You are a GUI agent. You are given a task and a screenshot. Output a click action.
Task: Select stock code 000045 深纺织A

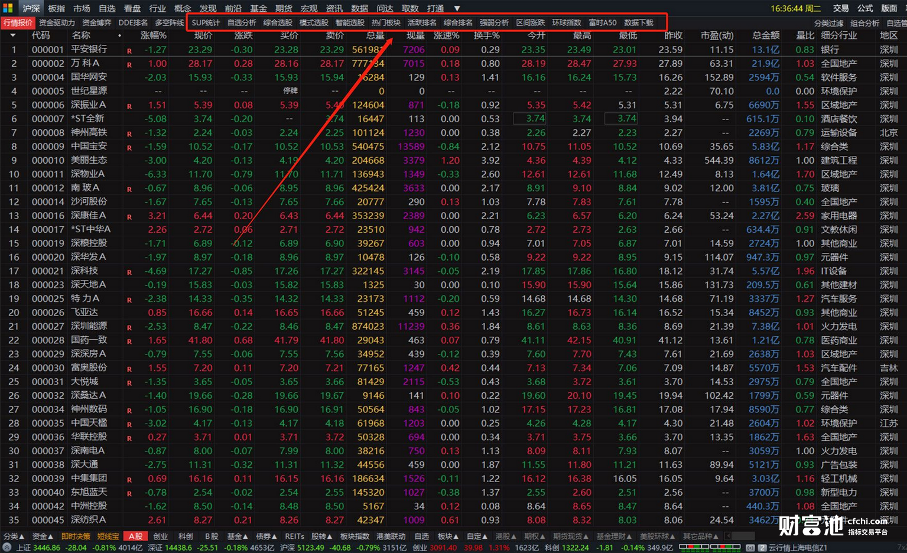[x=48, y=520]
